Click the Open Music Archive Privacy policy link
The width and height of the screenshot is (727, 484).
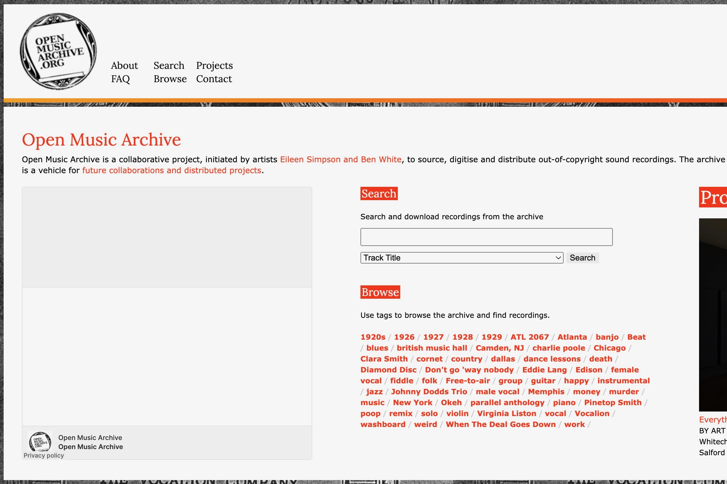pos(43,455)
